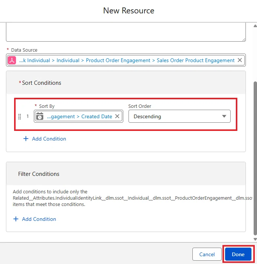Click the Done button
Image resolution: width=257 pixels, height=264 pixels.
pos(238,254)
